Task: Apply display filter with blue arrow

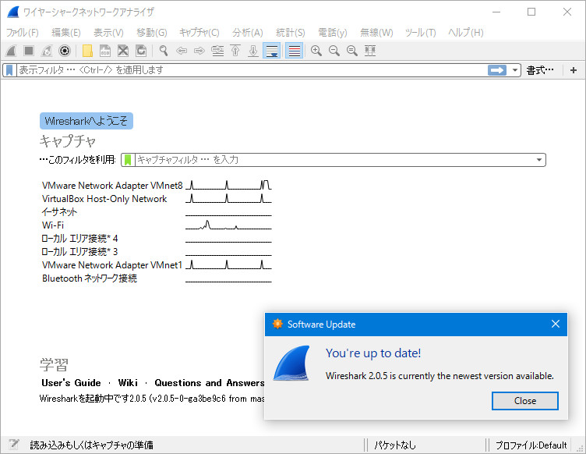Action: pyautogui.click(x=497, y=70)
